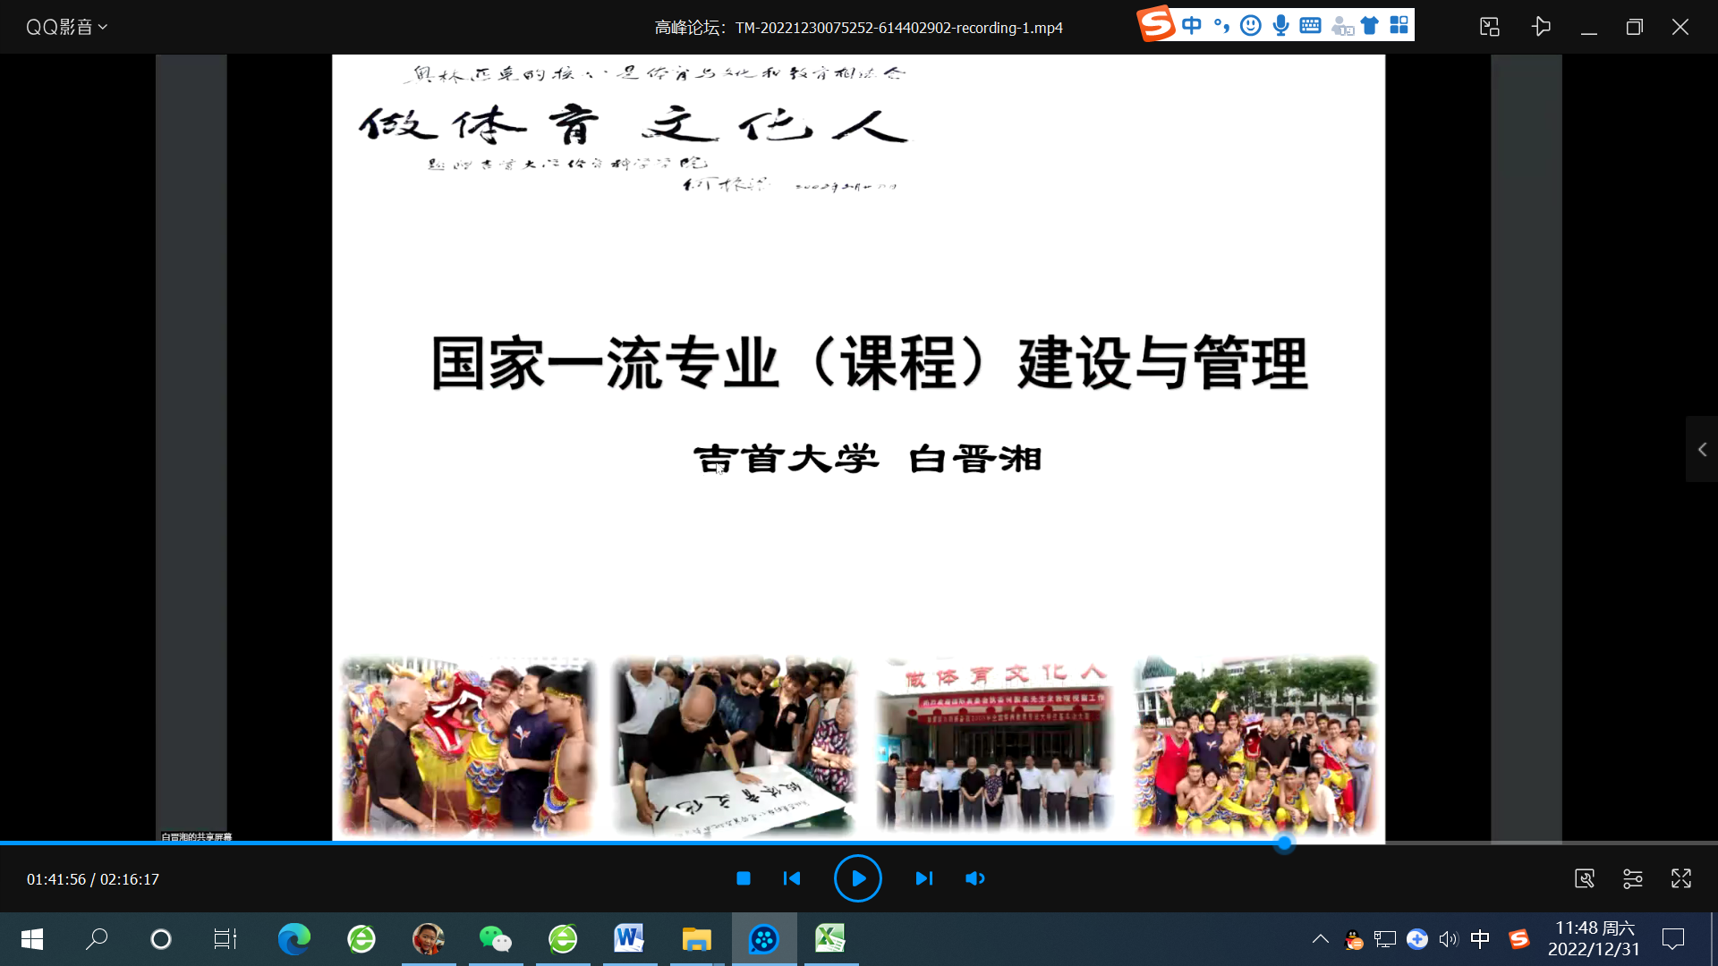Click the elapsed time display

[55, 879]
